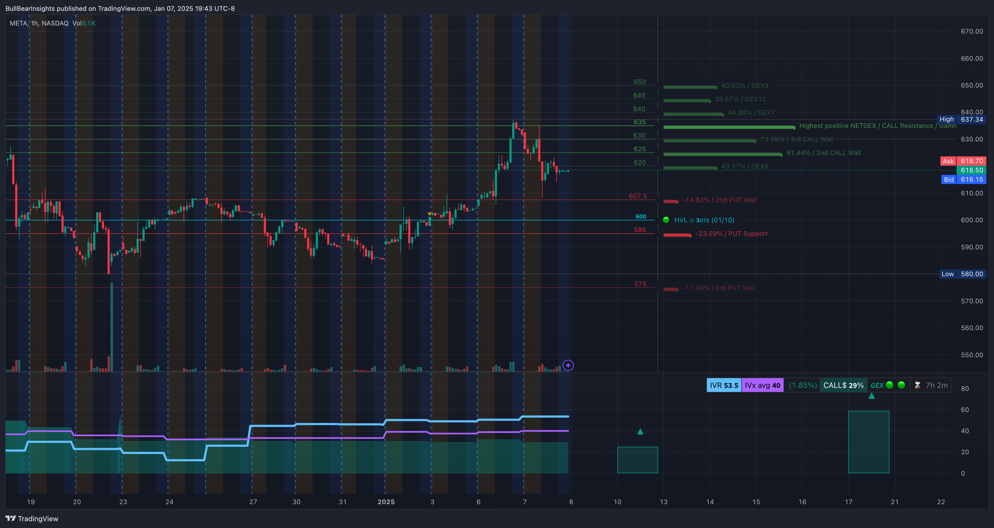Click the first green dot after GEX
The image size is (994, 528).
pyautogui.click(x=889, y=385)
